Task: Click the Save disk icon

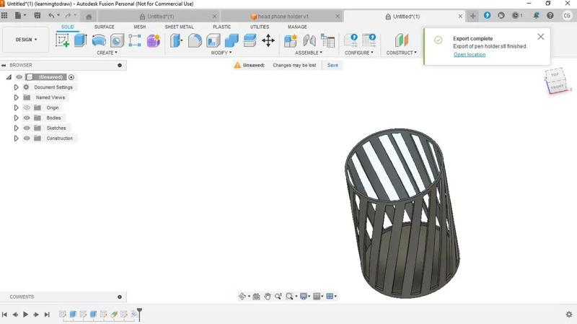Action: click(38, 15)
